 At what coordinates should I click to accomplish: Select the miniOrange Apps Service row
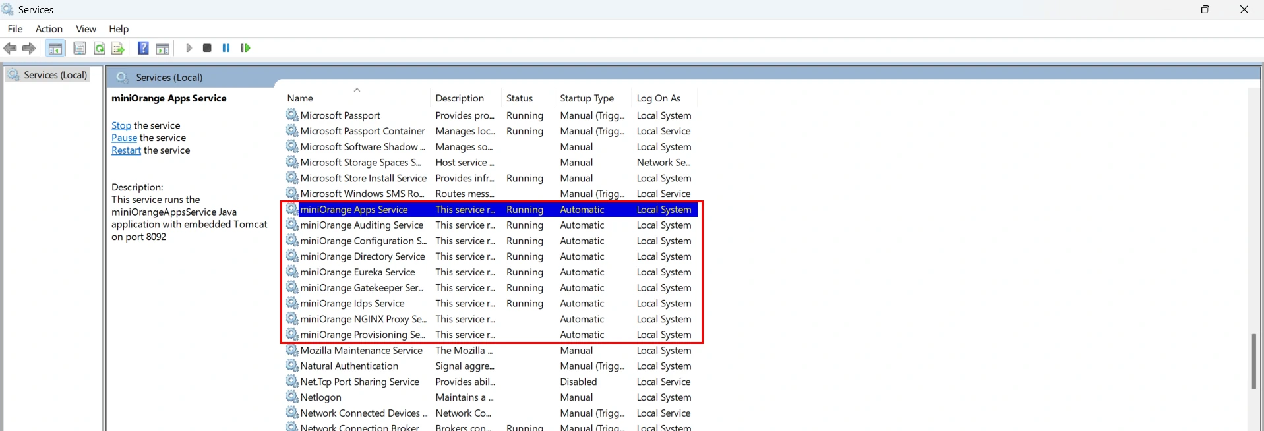click(491, 210)
